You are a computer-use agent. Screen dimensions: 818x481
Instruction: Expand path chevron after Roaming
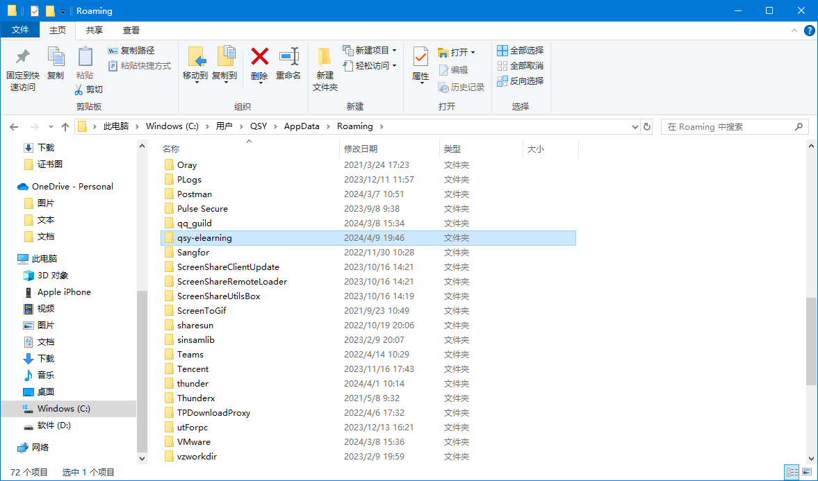click(x=382, y=126)
